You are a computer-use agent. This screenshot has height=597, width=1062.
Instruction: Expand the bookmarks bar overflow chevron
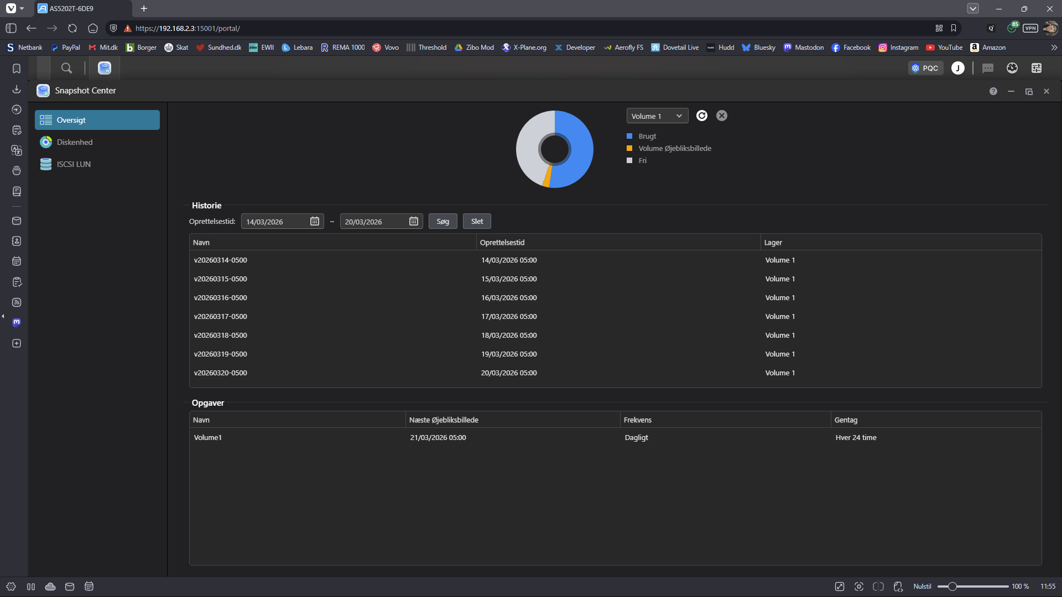pos(1054,48)
